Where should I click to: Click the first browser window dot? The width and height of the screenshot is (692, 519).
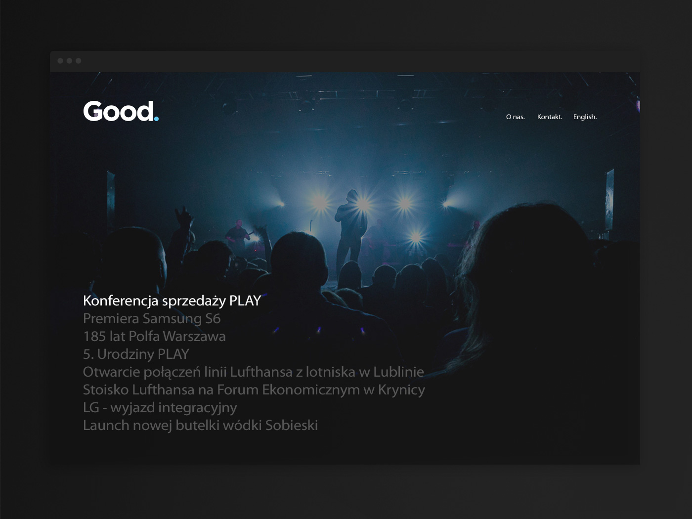(60, 61)
